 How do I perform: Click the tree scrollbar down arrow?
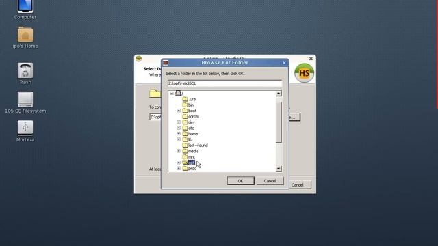279,169
